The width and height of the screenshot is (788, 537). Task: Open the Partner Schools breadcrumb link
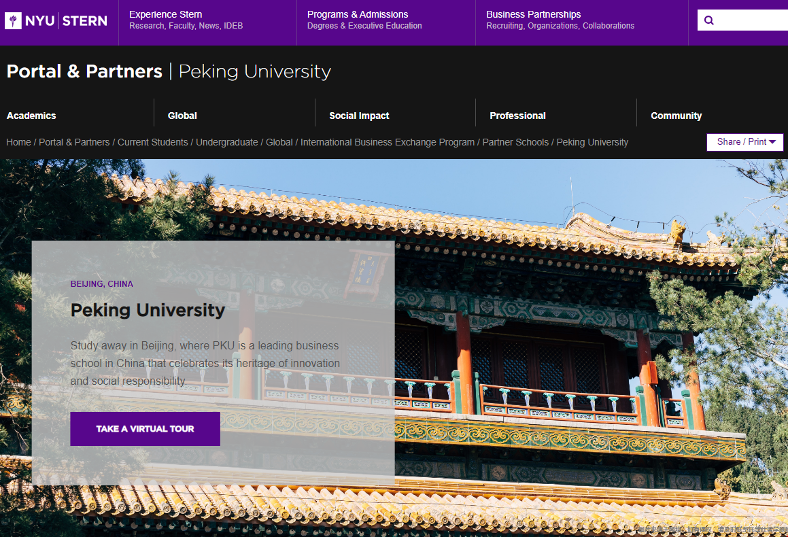(515, 142)
